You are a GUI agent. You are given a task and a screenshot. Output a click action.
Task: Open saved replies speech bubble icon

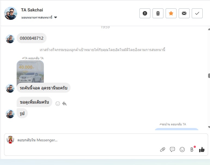click(172, 149)
